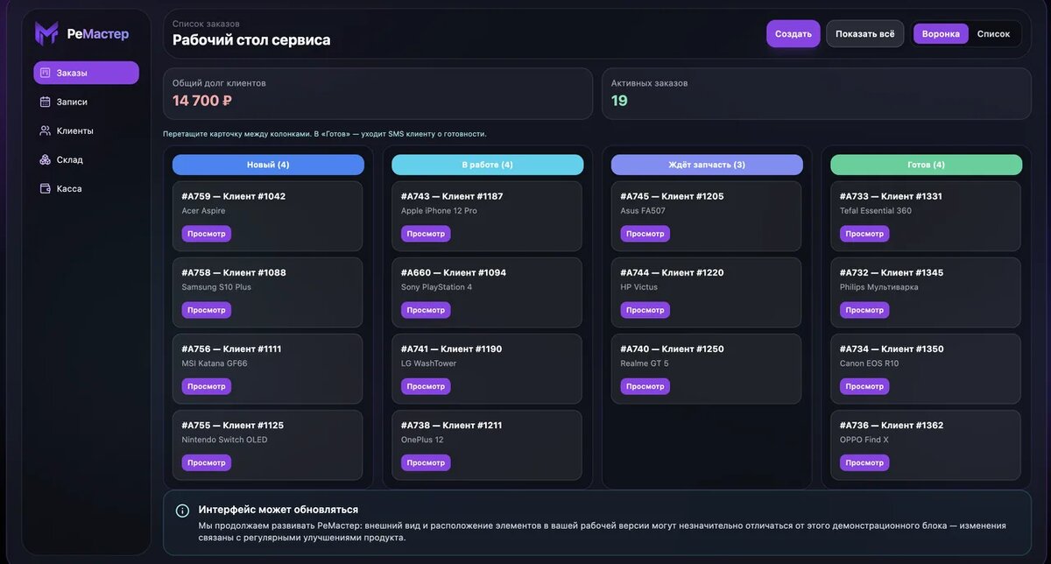
Task: Click Просмотр on OPPO Find X card
Action: click(864, 462)
